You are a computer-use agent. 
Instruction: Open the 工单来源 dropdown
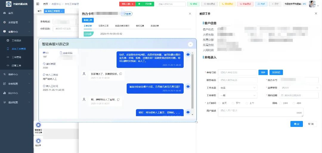(x=238, y=88)
